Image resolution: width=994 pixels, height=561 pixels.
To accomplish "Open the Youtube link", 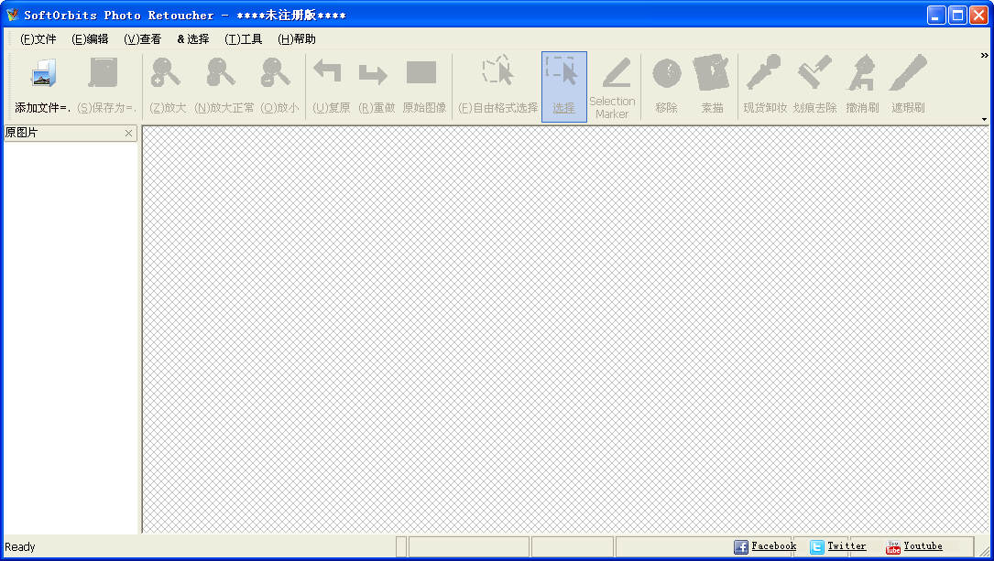I will tap(923, 545).
